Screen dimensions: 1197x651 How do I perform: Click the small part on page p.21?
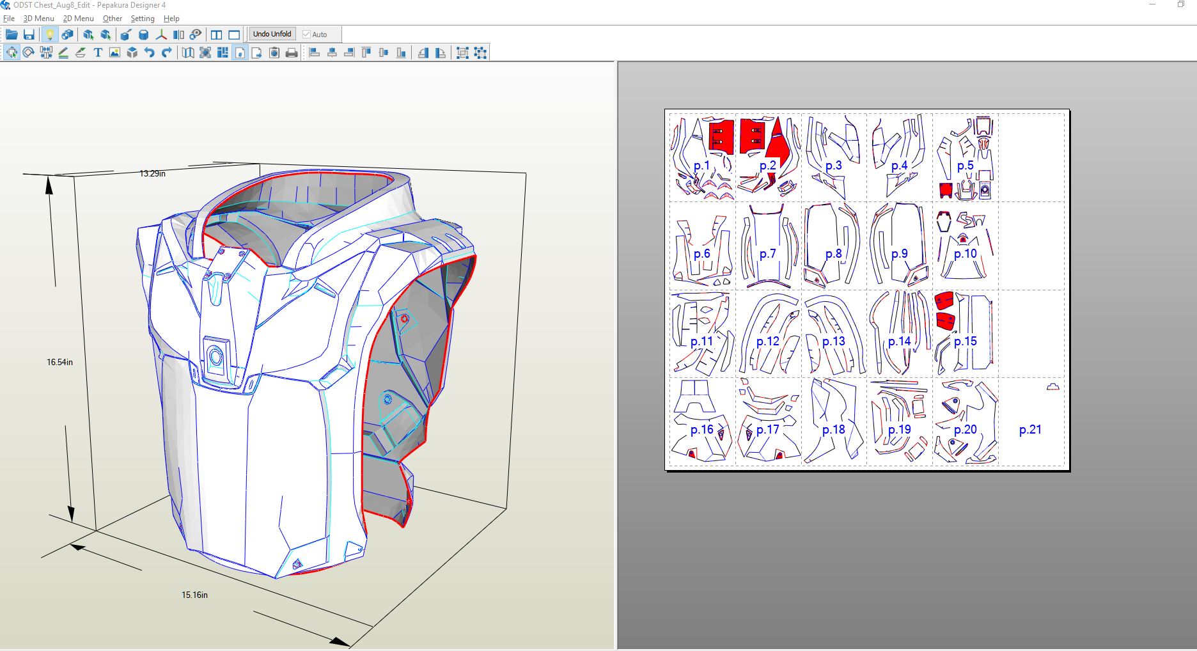(1053, 387)
